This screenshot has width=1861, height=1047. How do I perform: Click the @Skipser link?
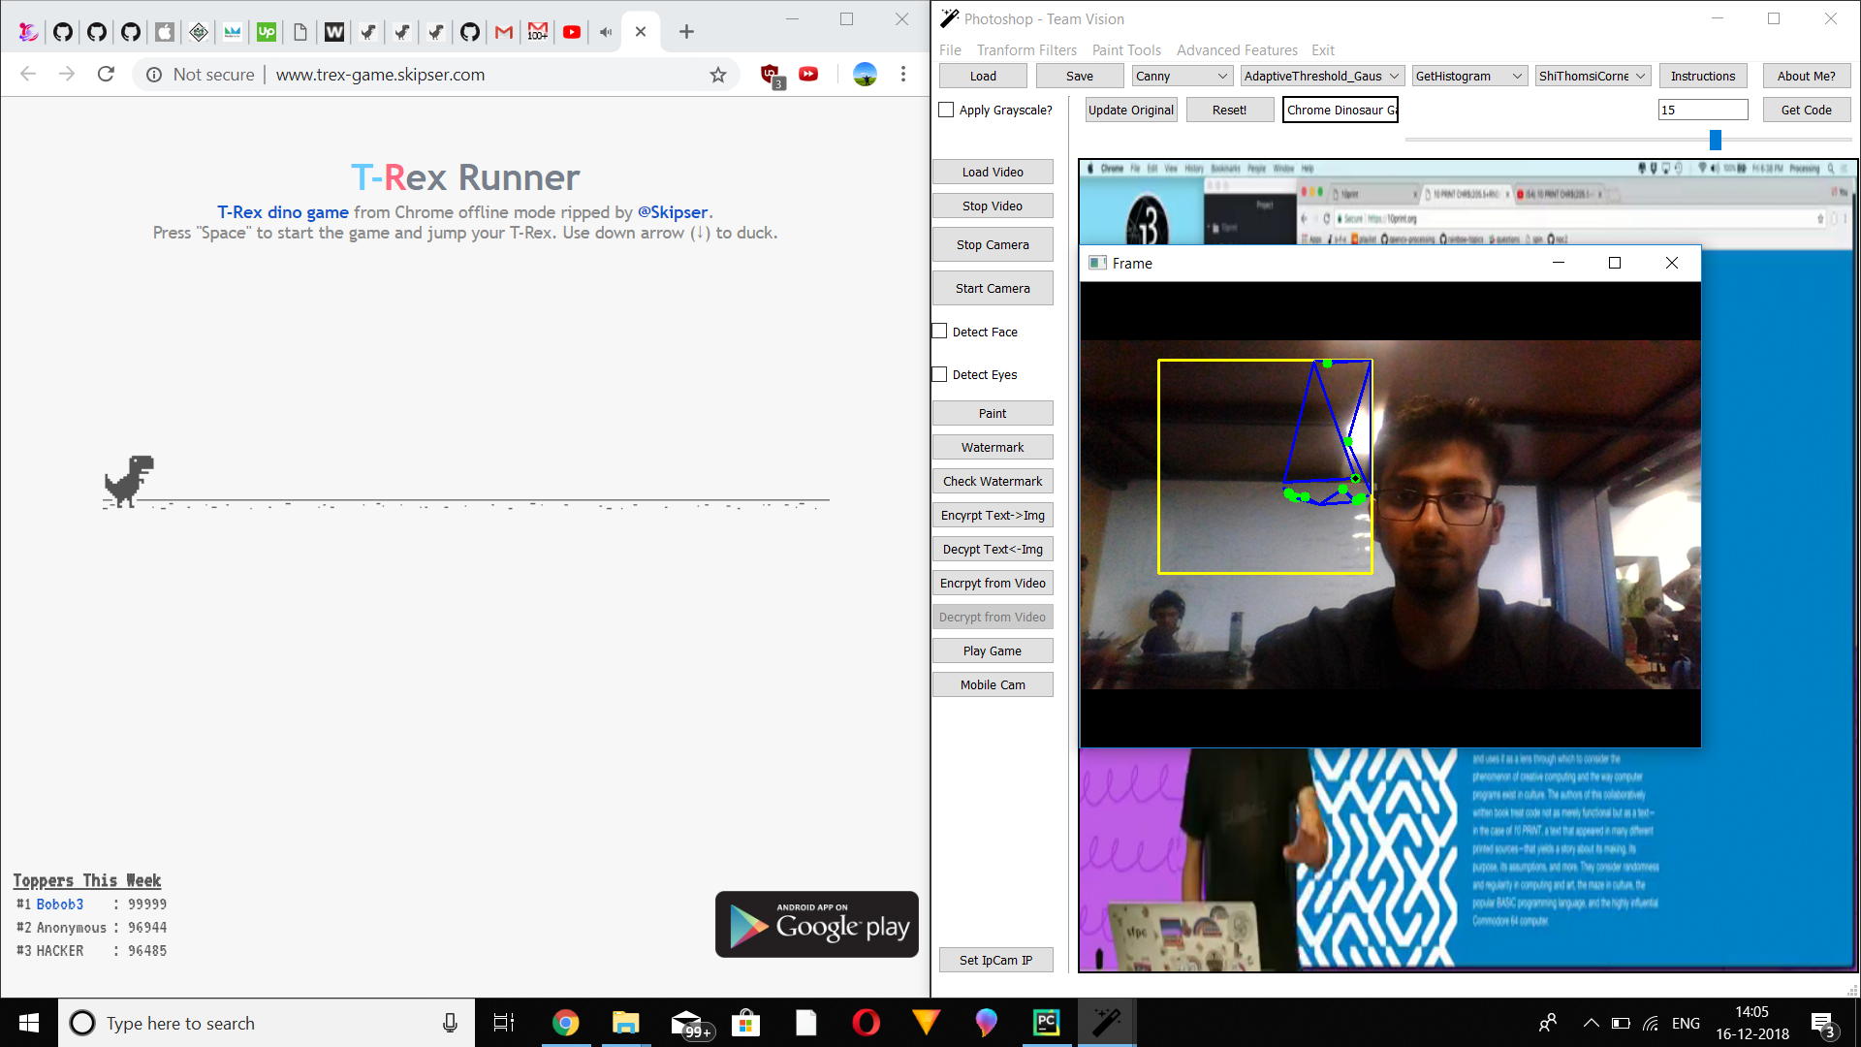[x=673, y=212]
